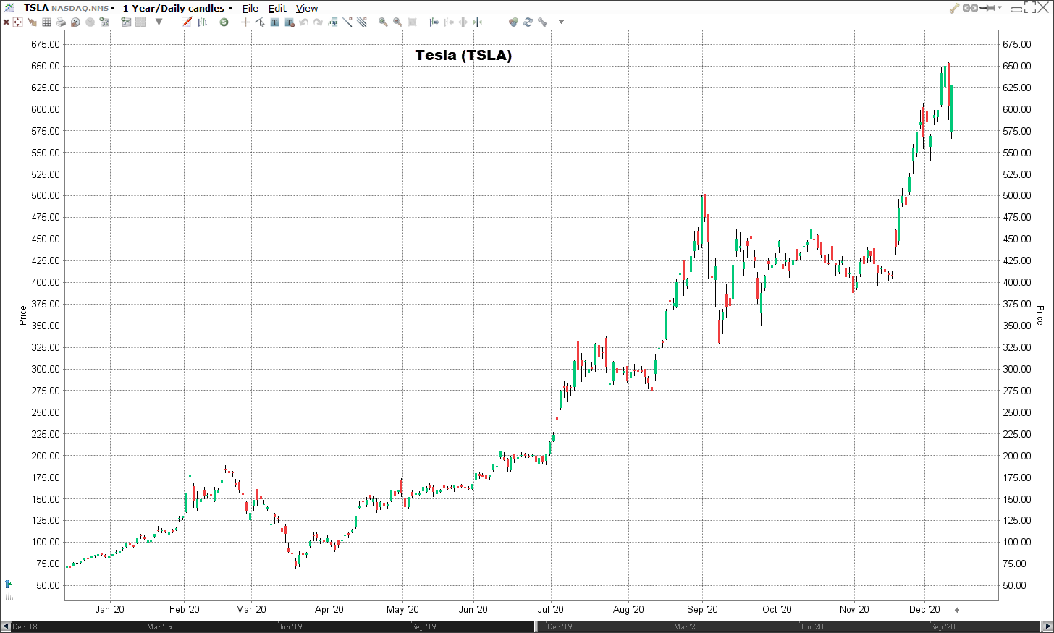Click the 650.00 label on right price axis

coord(1017,66)
